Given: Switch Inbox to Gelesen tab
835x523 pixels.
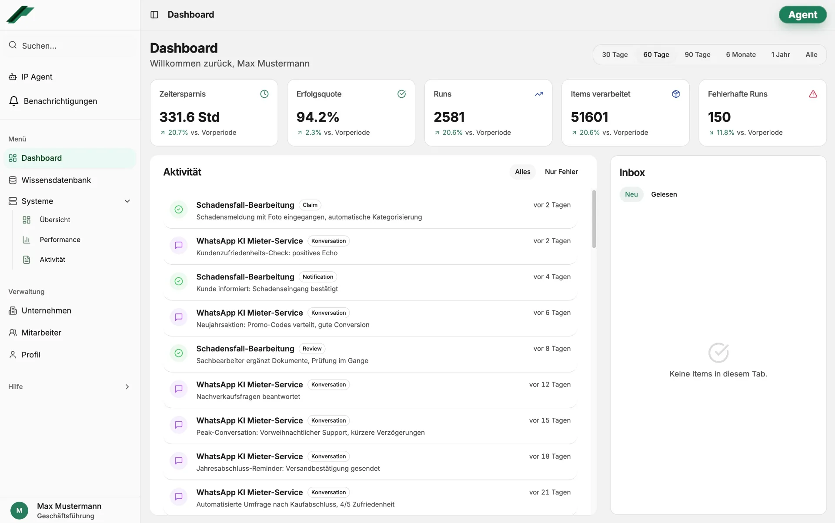Looking at the screenshot, I should click(664, 194).
